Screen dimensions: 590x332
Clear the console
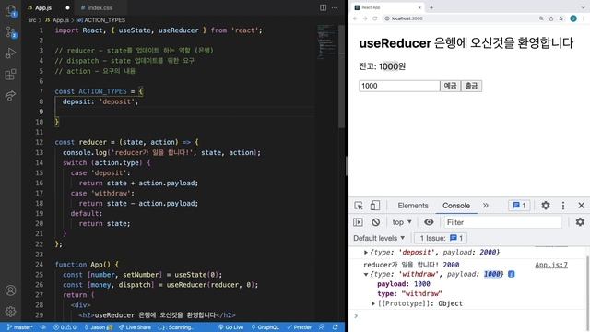pyautogui.click(x=375, y=222)
